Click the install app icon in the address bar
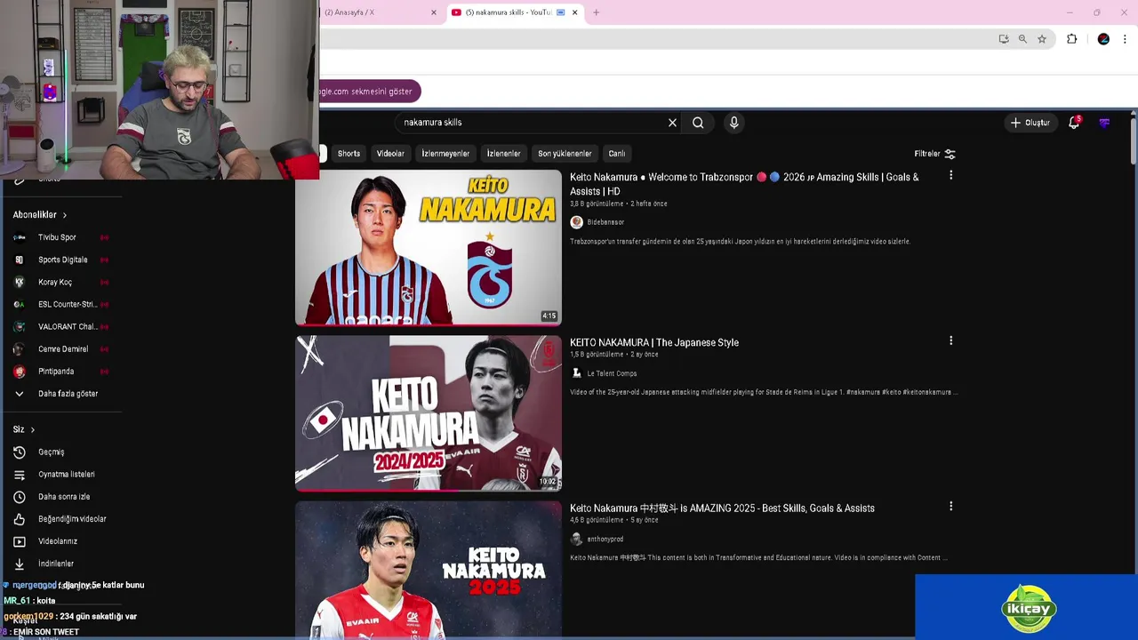 pos(1004,39)
